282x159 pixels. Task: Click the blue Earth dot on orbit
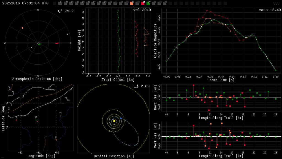tap(121, 118)
